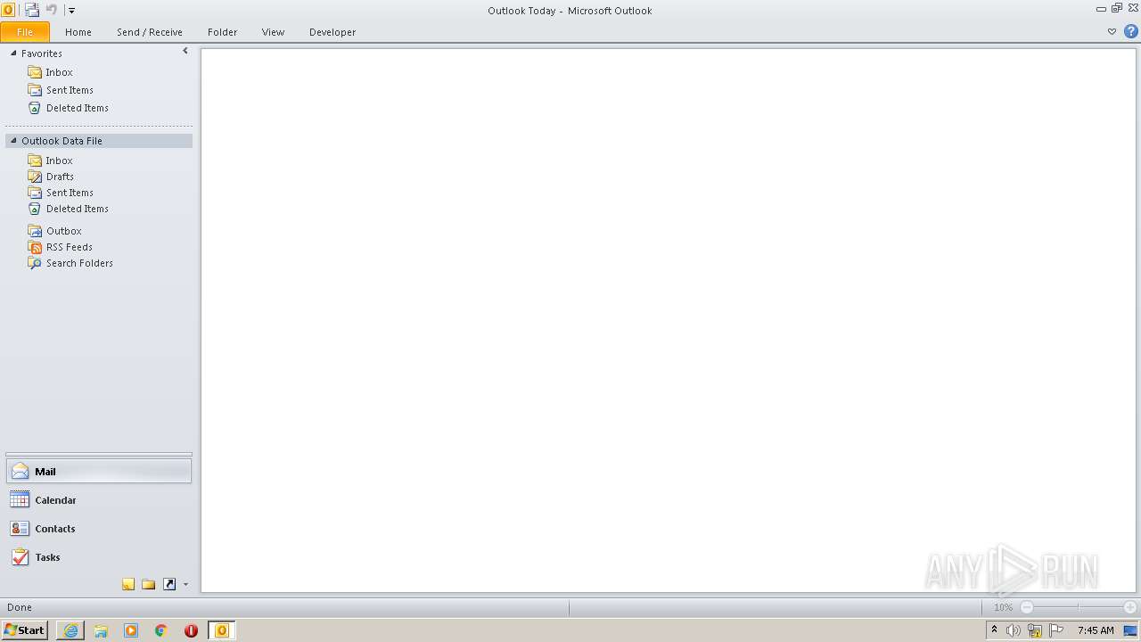Open Customize Quick Access Toolbar dropdown
Screen dimensions: 1141x642
point(71,11)
